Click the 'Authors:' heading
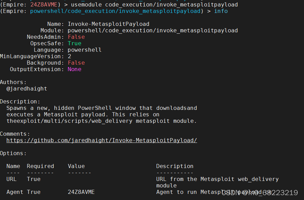 [13, 82]
